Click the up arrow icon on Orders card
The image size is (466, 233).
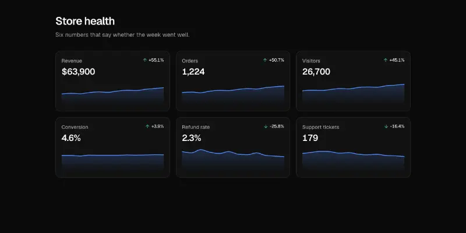[x=265, y=60]
